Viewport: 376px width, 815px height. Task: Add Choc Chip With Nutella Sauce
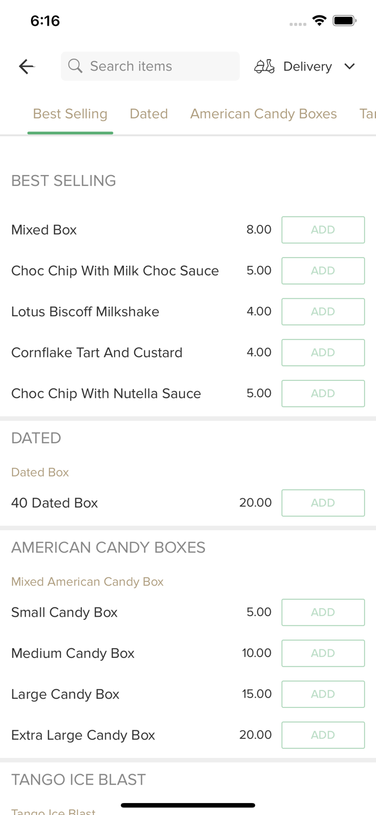323,393
